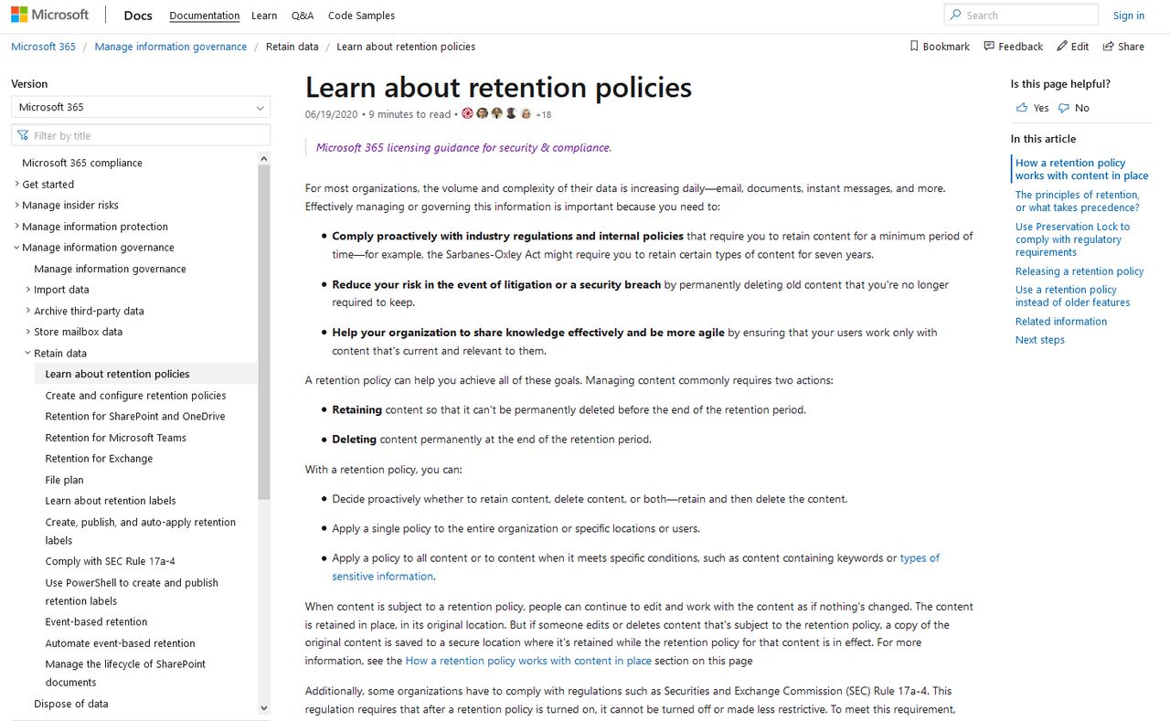Jump to Related information section
This screenshot has height=721, width=1170.
tap(1061, 322)
